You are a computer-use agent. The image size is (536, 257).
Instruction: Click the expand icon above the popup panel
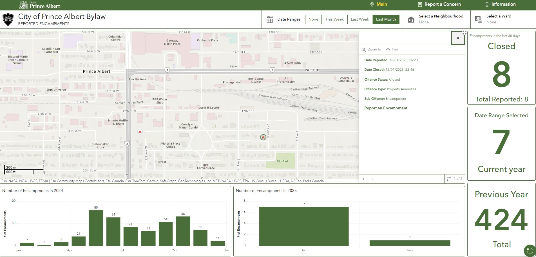pos(464,32)
